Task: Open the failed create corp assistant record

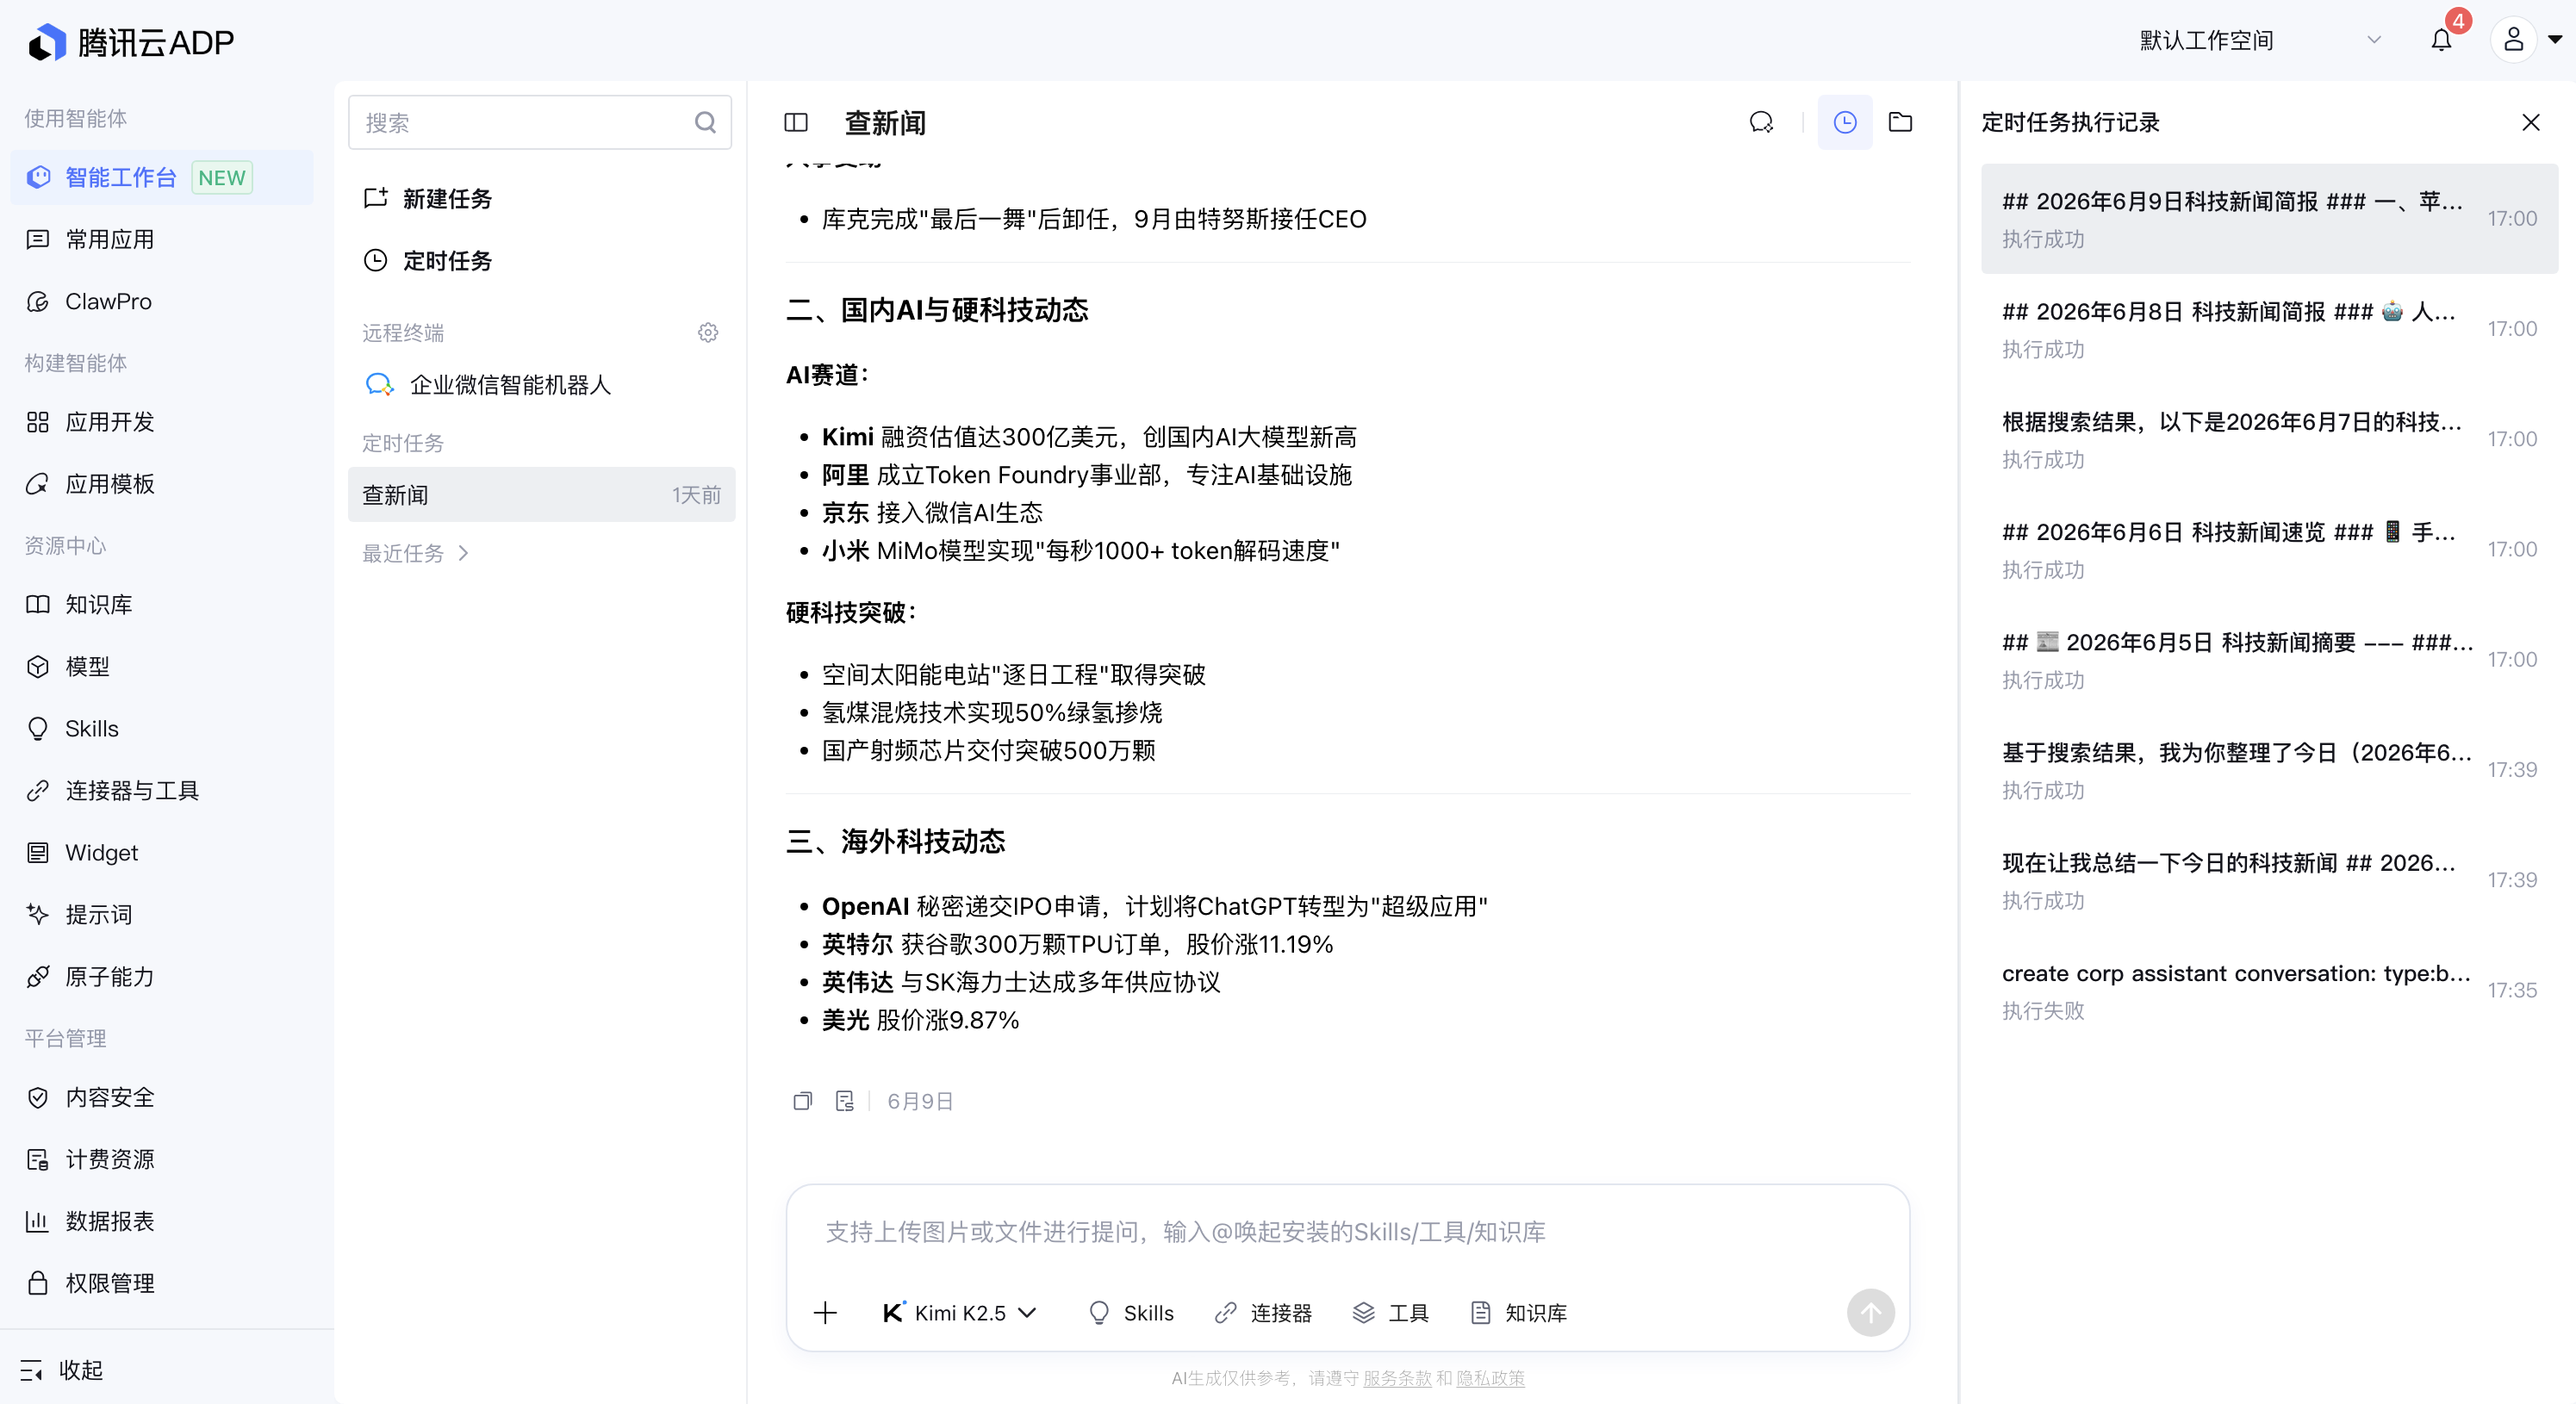Action: point(2269,990)
